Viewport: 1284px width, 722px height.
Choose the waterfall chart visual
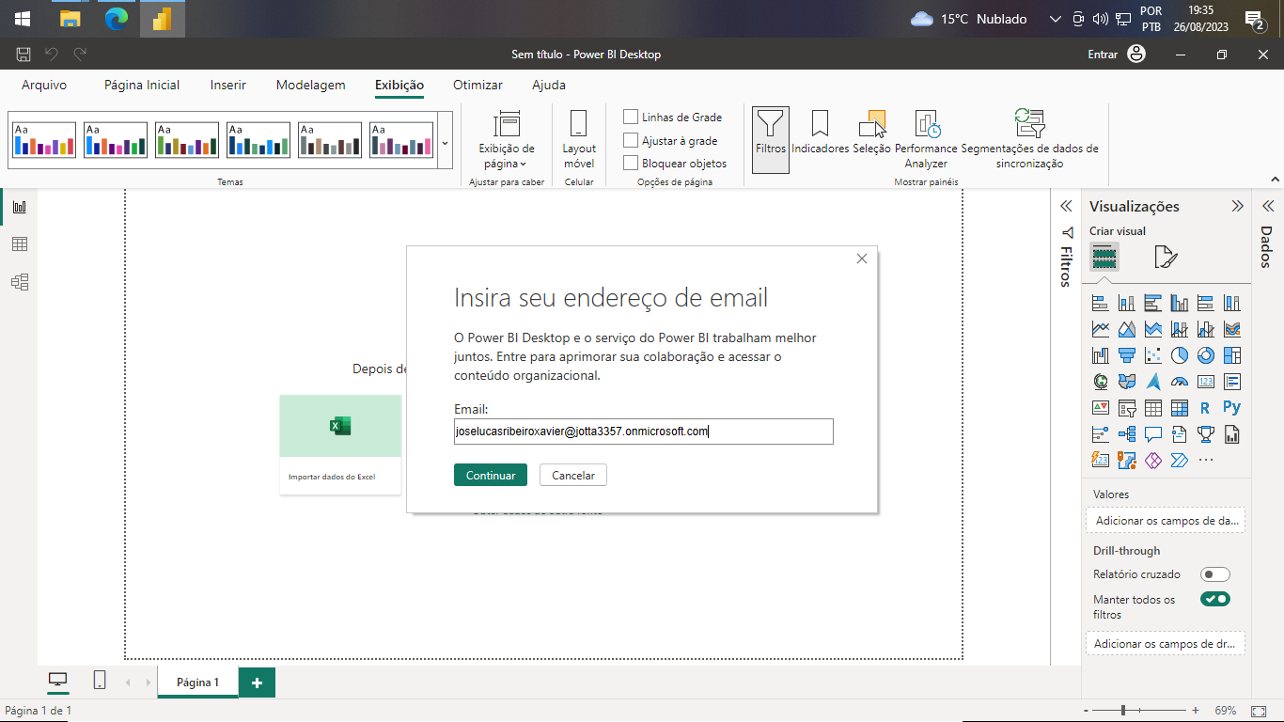click(x=1100, y=356)
